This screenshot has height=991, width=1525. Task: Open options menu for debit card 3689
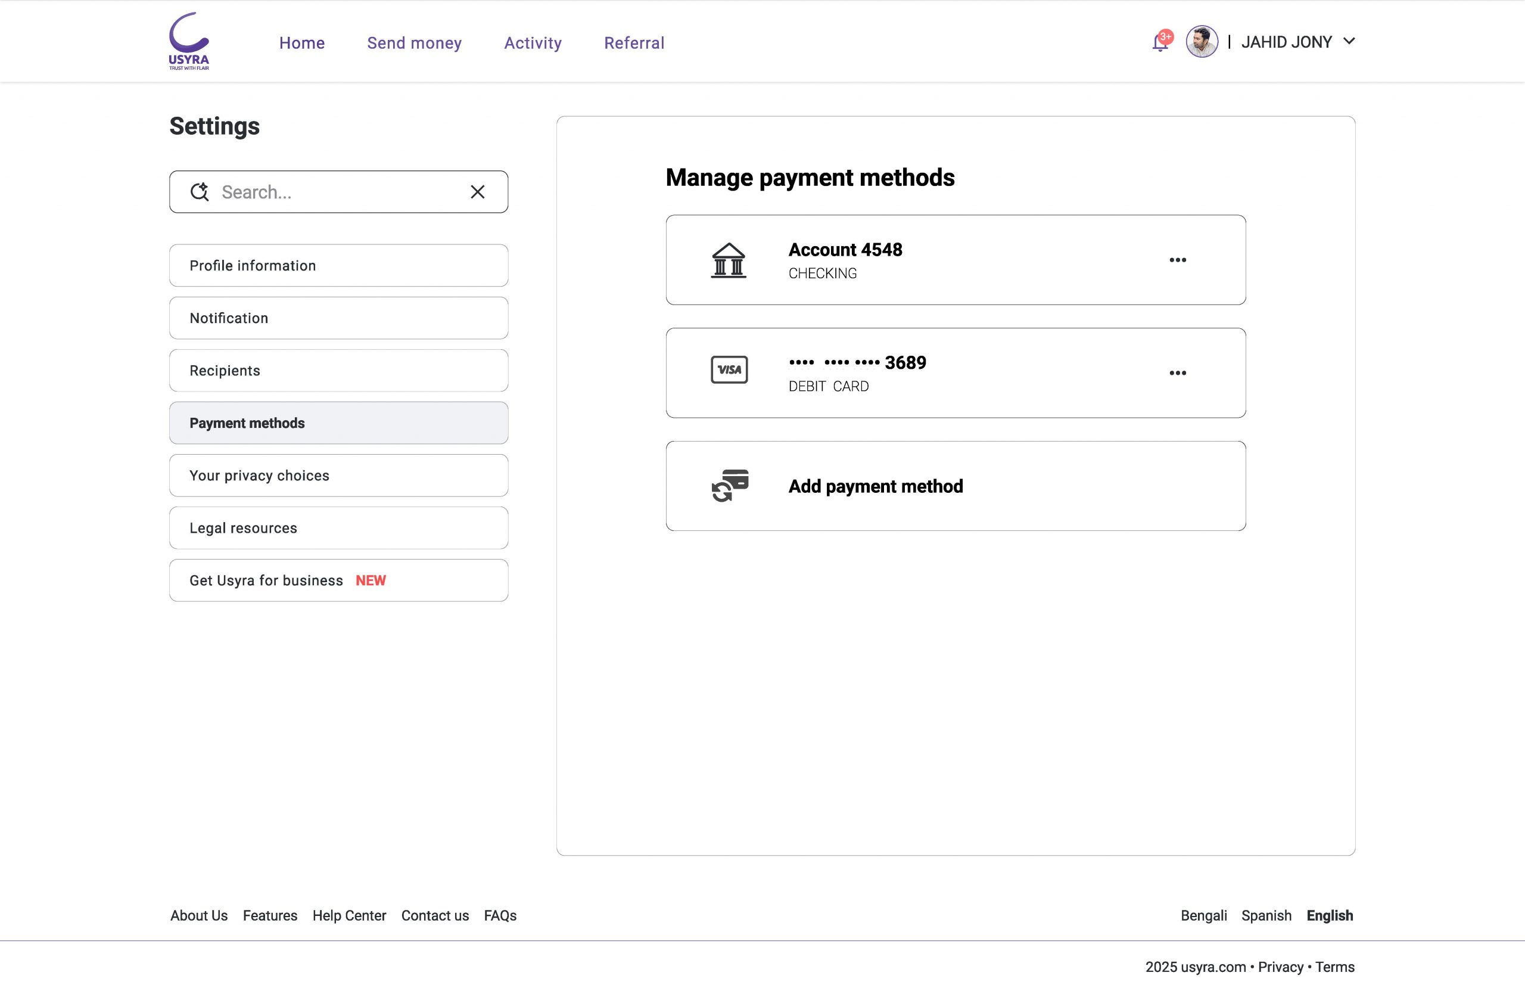pos(1177,373)
